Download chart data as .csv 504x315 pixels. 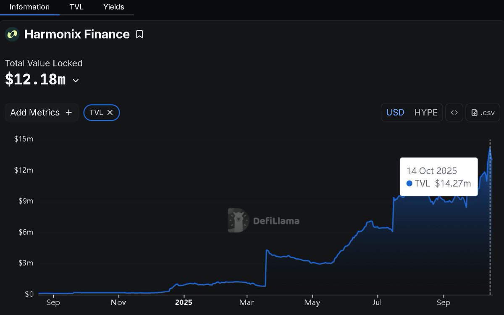483,112
